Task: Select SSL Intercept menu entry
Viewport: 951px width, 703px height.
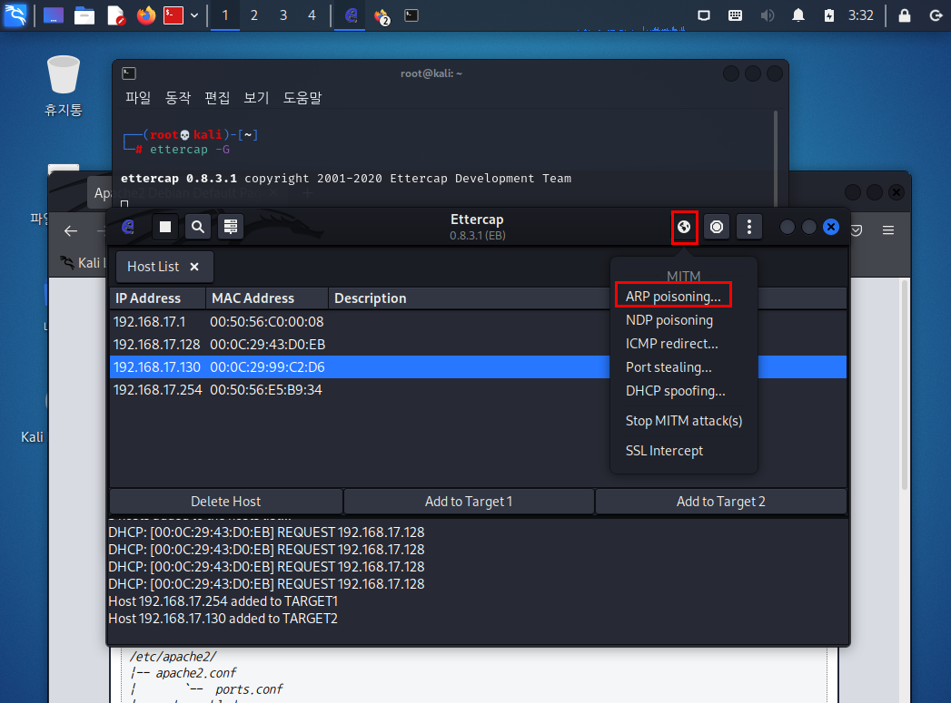Action: point(664,451)
